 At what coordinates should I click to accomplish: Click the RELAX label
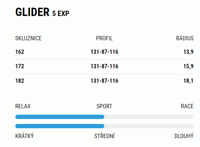pos(23,106)
